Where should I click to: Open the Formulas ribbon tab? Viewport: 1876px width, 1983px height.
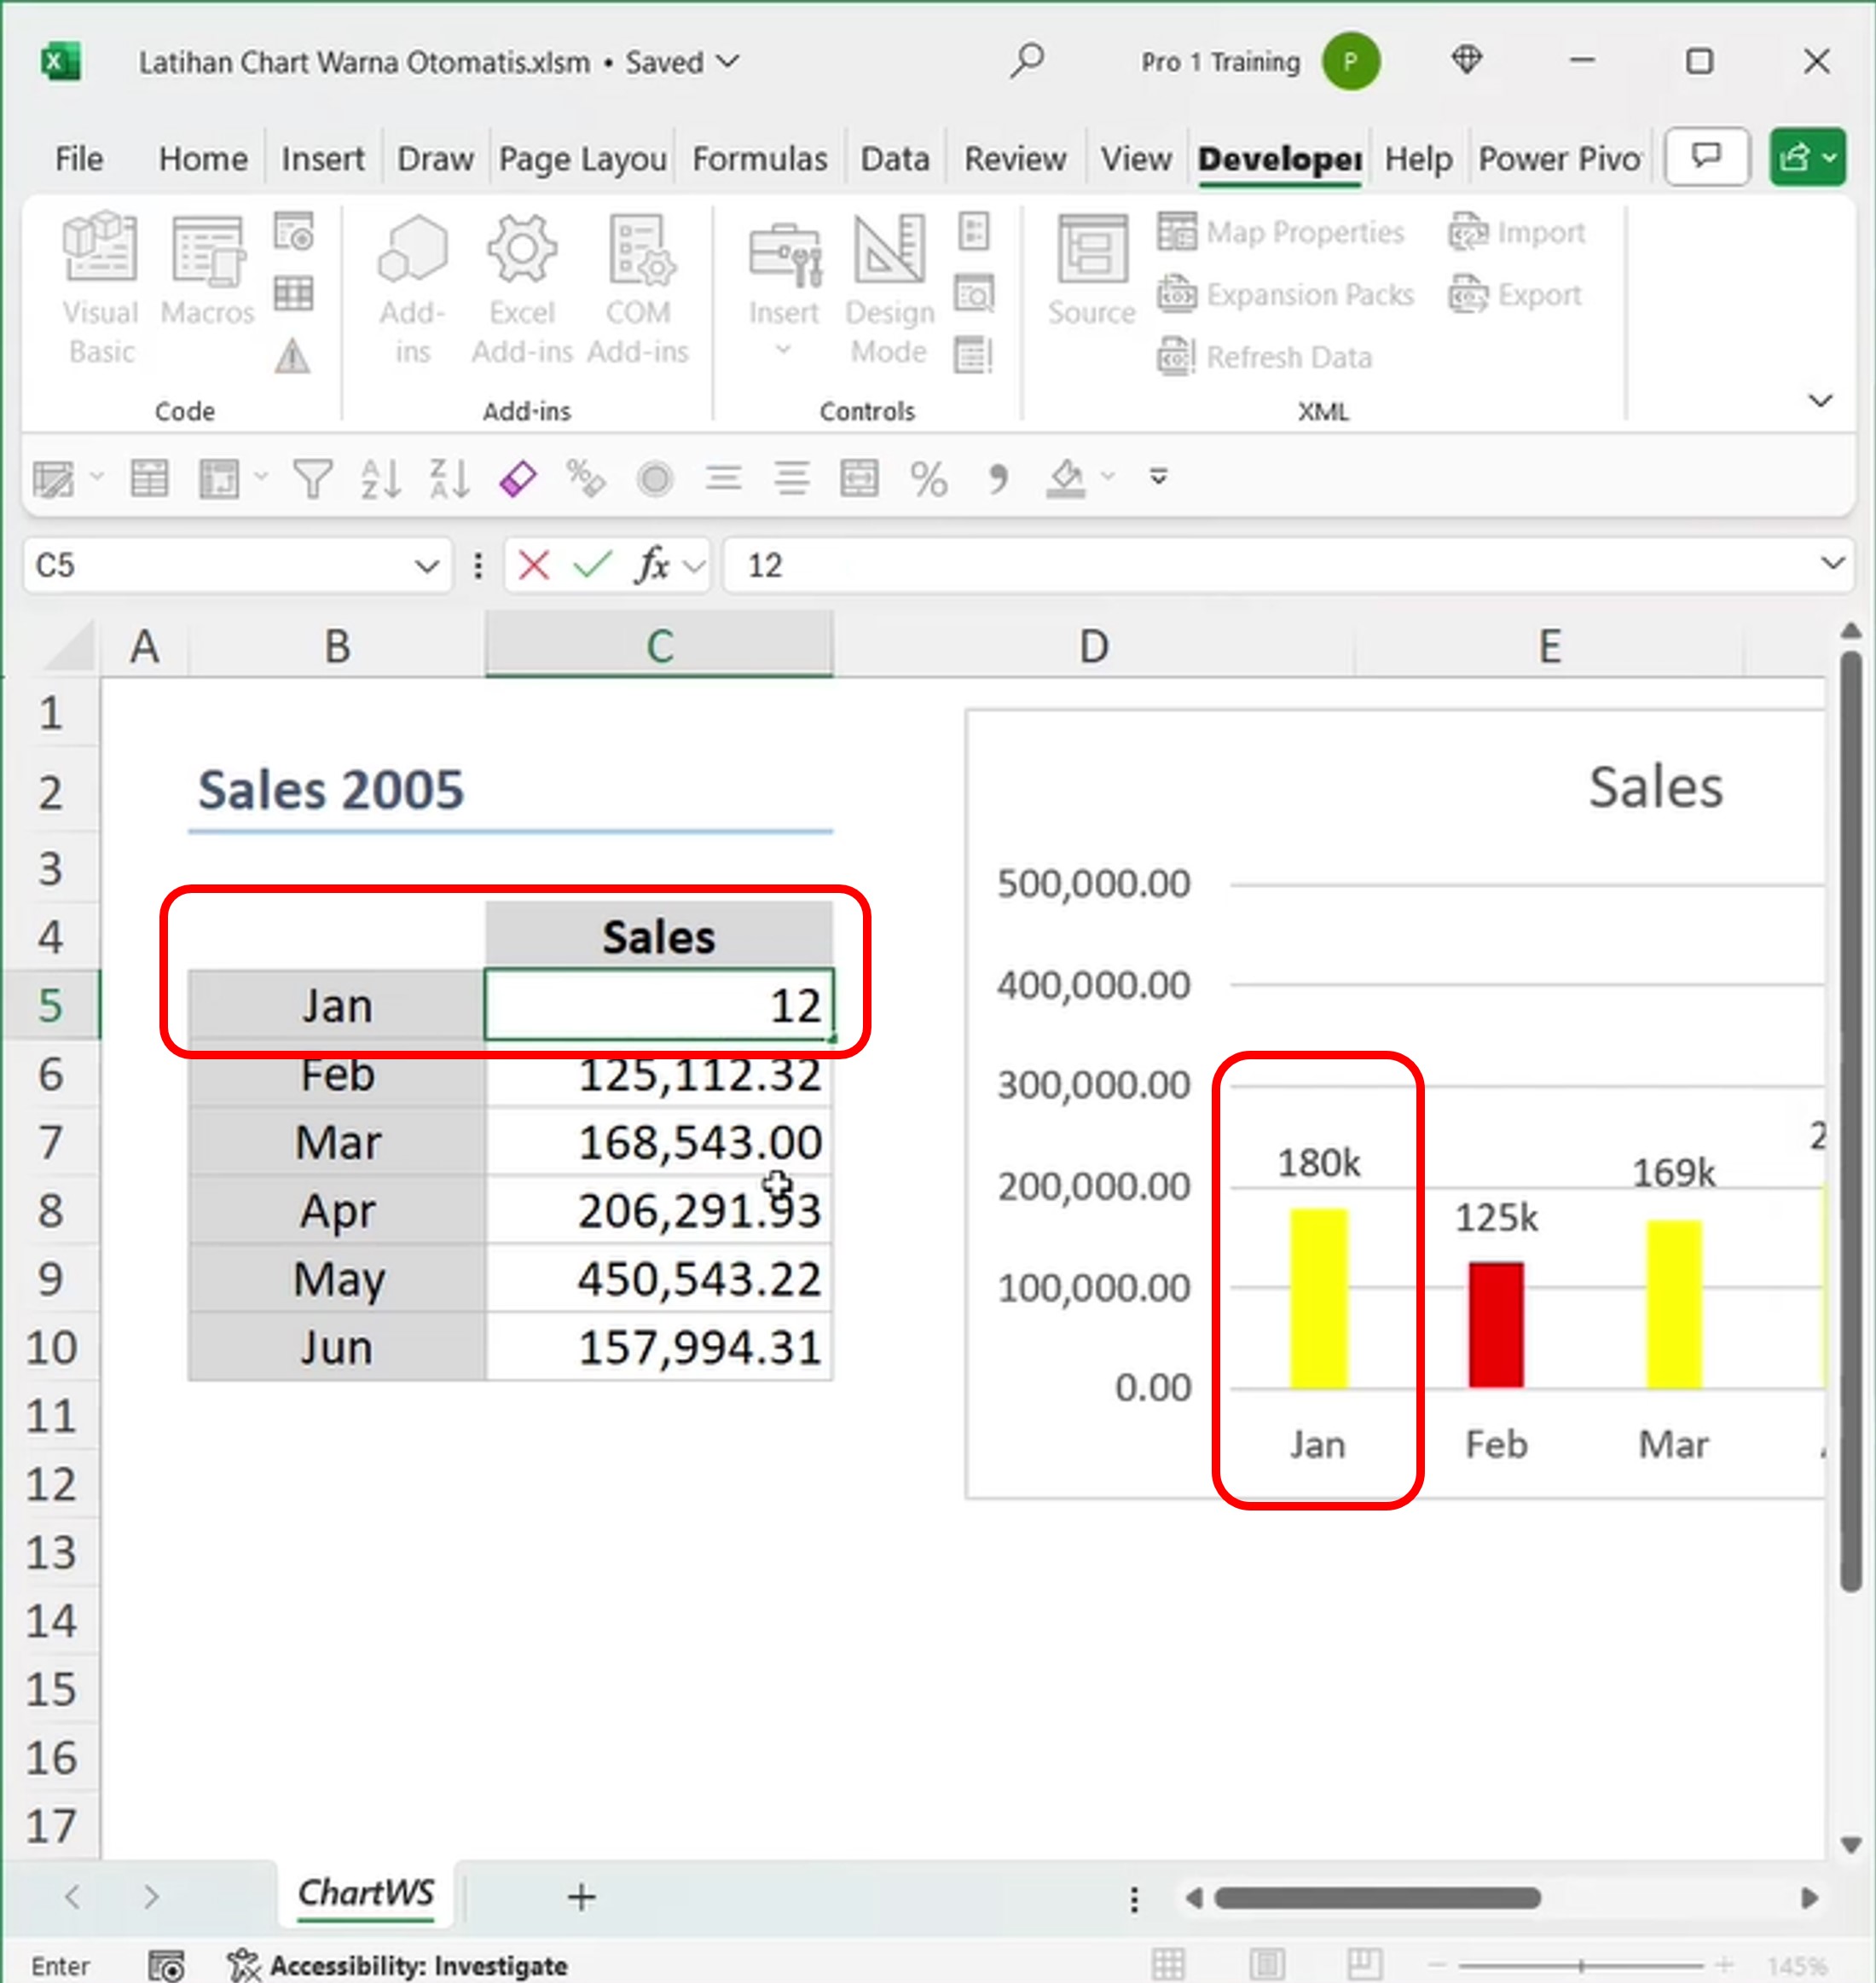click(759, 159)
